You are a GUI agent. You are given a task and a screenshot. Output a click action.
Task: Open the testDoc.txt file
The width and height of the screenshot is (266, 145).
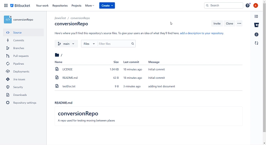pyautogui.click(x=69, y=86)
